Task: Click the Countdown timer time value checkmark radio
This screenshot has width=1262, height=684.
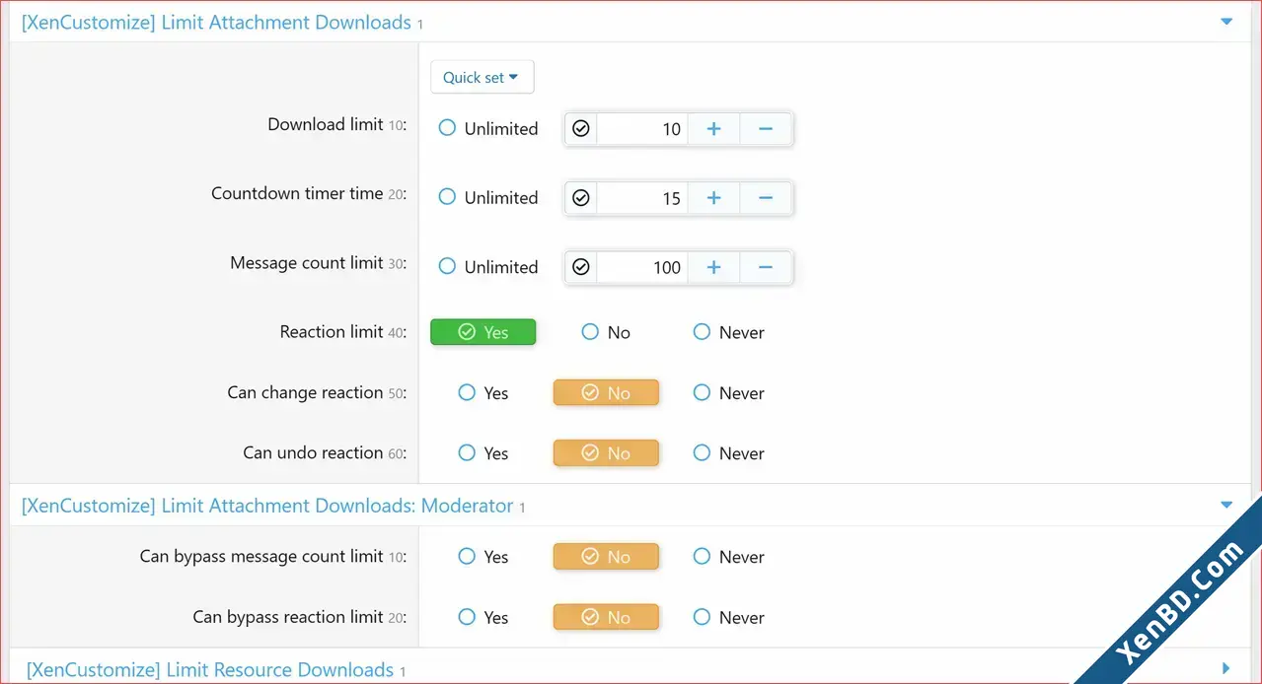Action: 581,198
